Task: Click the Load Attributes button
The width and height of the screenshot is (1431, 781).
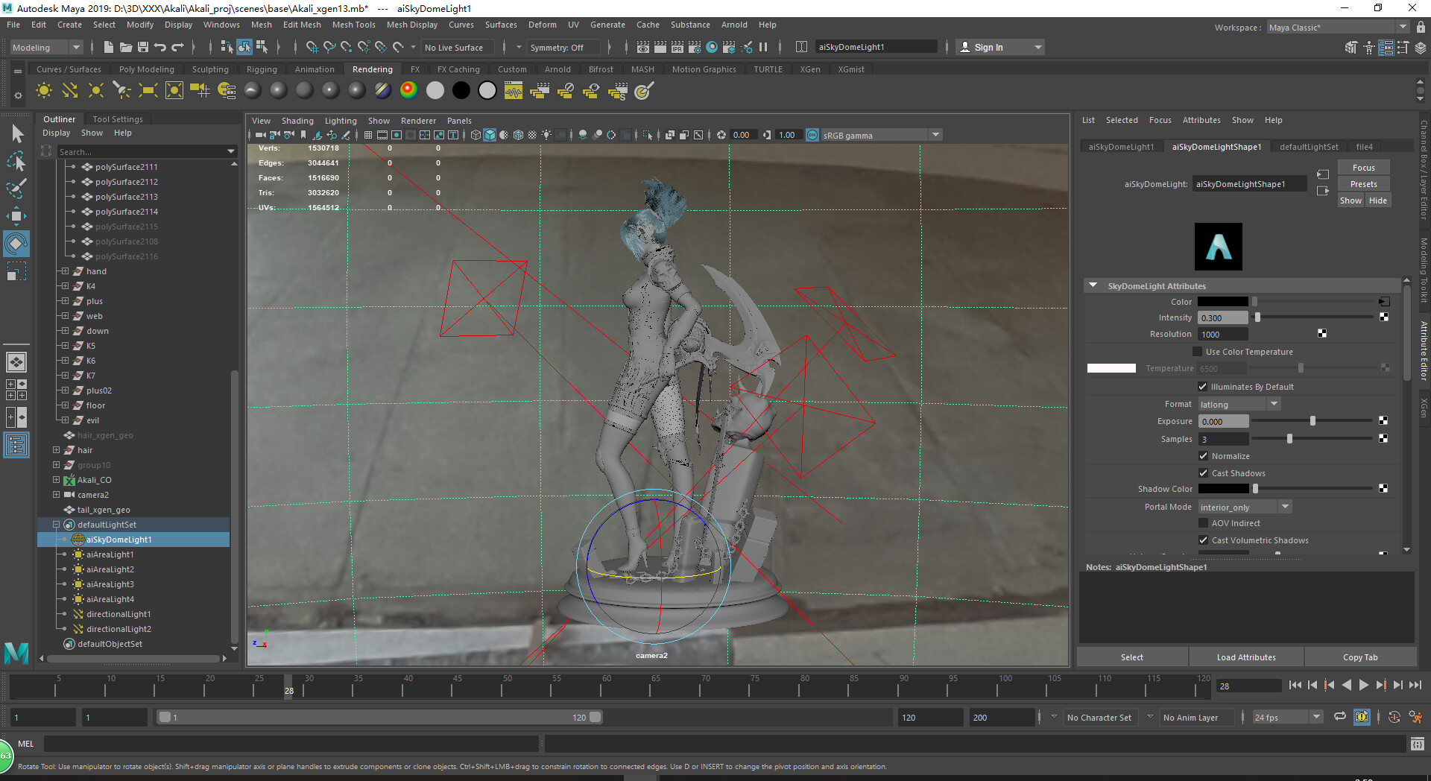Action: (1246, 657)
